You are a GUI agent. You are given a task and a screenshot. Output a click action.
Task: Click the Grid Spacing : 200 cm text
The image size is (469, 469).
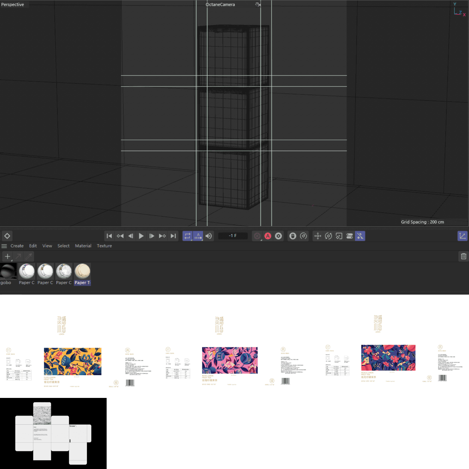(422, 222)
